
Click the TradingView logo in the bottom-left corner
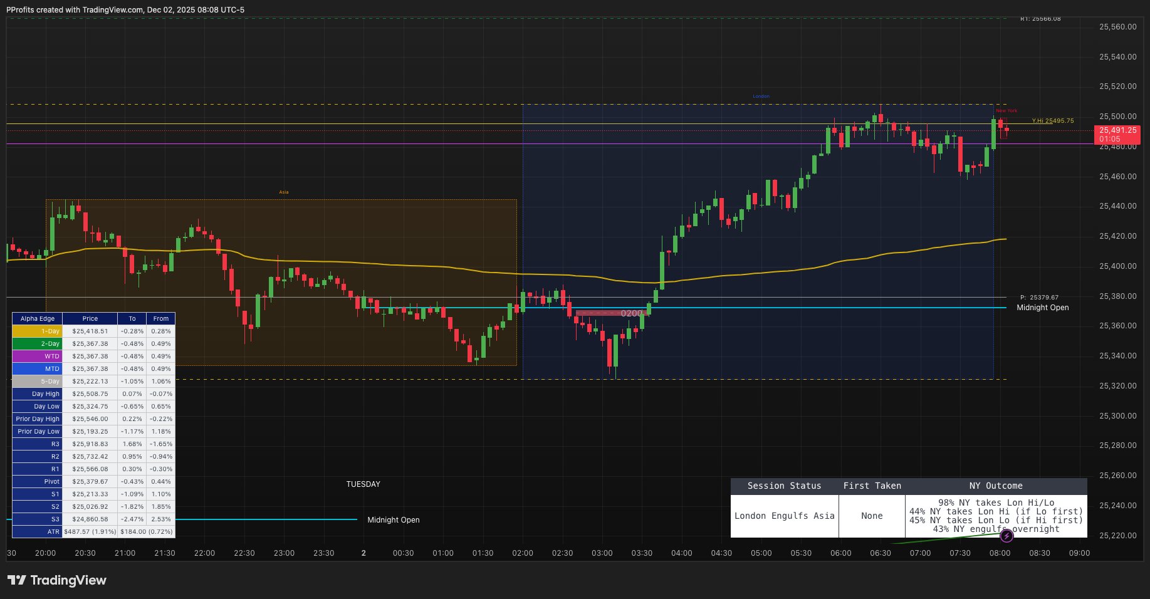(55, 580)
